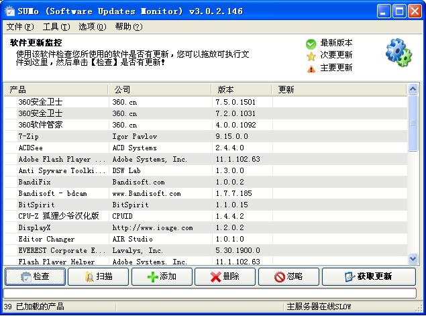Sort by the 产品 column header

tap(56, 90)
